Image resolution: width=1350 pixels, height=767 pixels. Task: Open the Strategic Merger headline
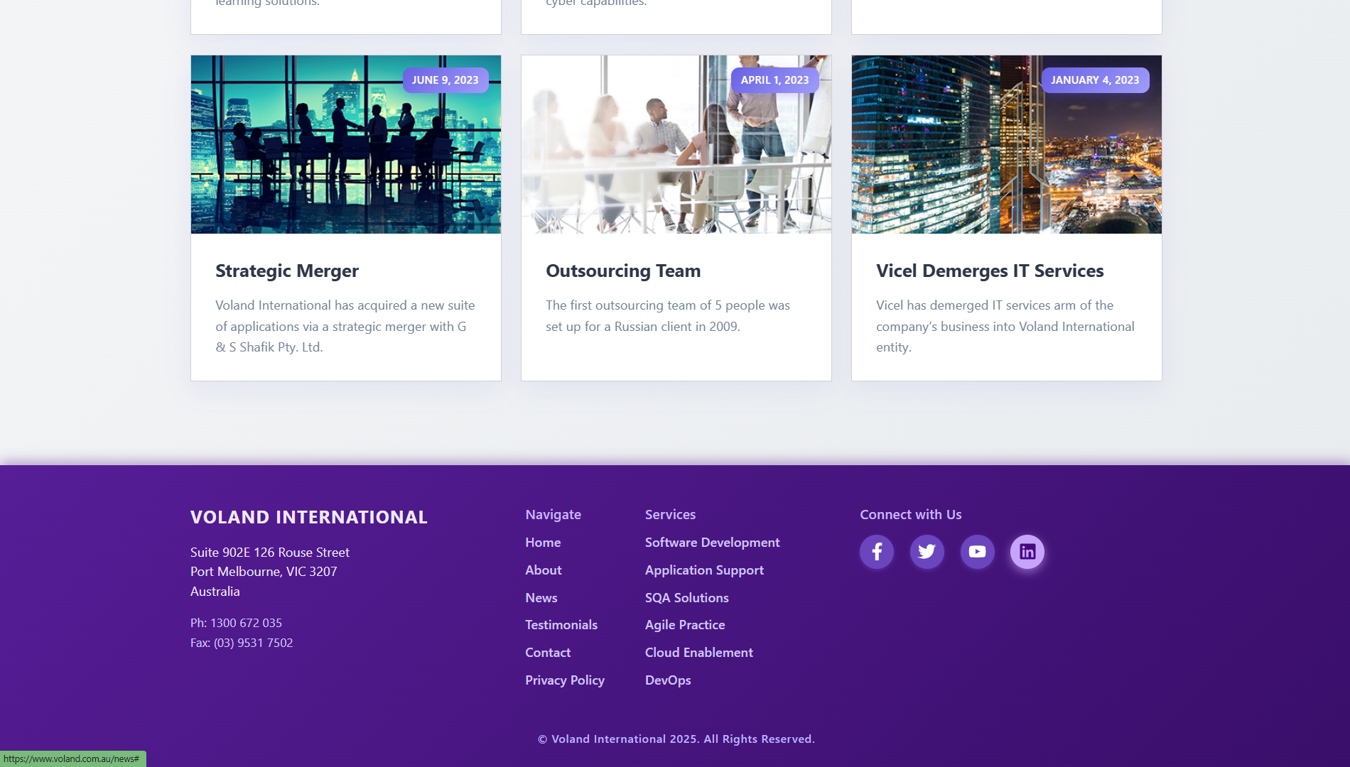pos(287,271)
